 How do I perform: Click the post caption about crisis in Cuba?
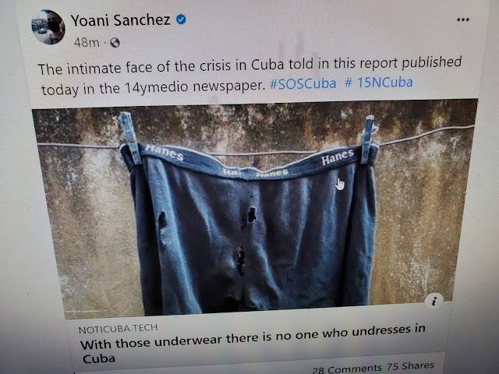[x=249, y=76]
